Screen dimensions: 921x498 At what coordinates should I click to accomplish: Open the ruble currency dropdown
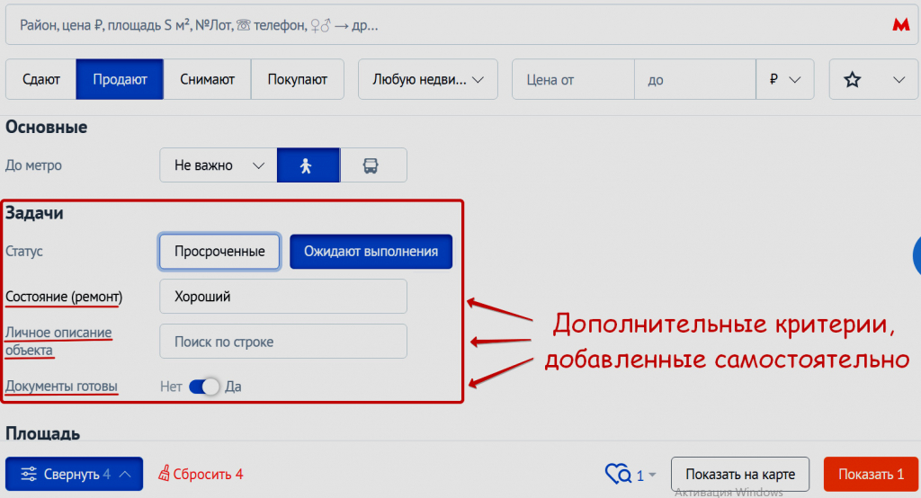click(x=784, y=79)
